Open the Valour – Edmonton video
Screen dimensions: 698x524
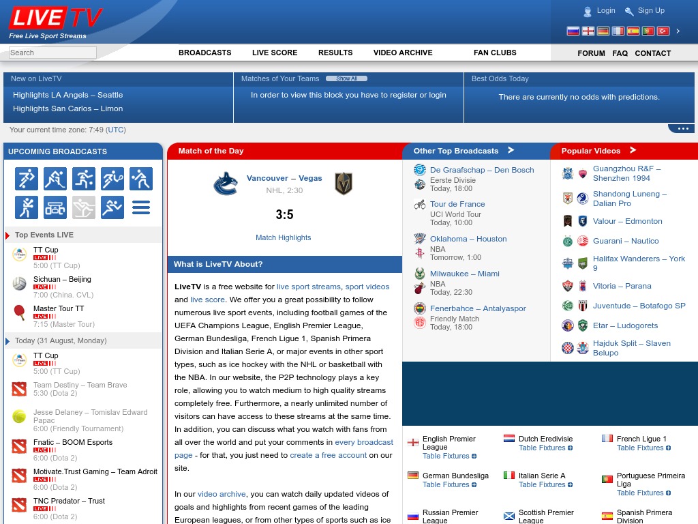627,221
